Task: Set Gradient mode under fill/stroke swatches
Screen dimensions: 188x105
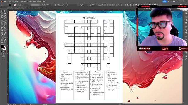Action: (x=4, y=51)
